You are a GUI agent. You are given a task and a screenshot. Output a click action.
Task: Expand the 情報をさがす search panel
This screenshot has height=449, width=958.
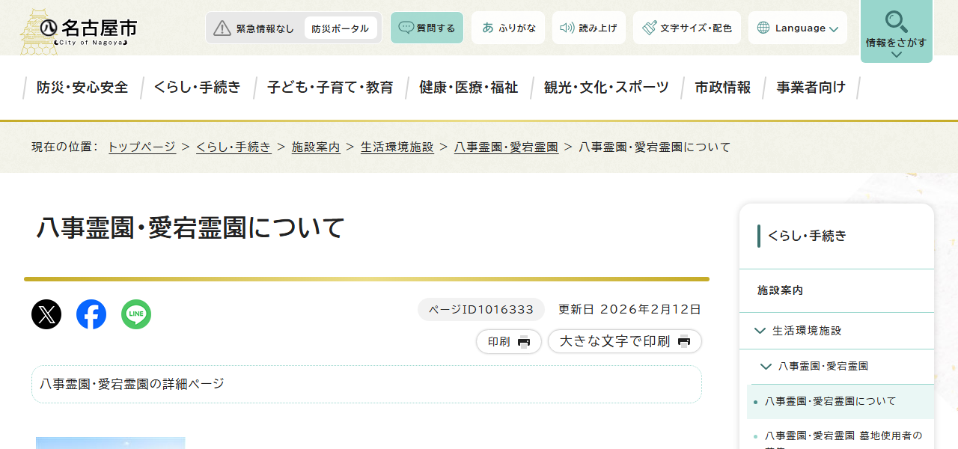pos(897,31)
